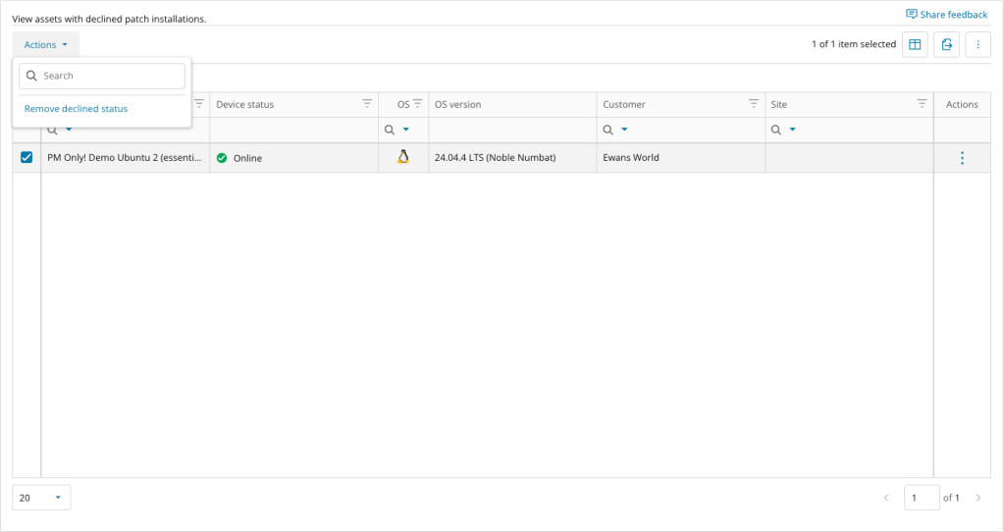Filter the Device status column
This screenshot has width=1004, height=532.
[x=367, y=103]
